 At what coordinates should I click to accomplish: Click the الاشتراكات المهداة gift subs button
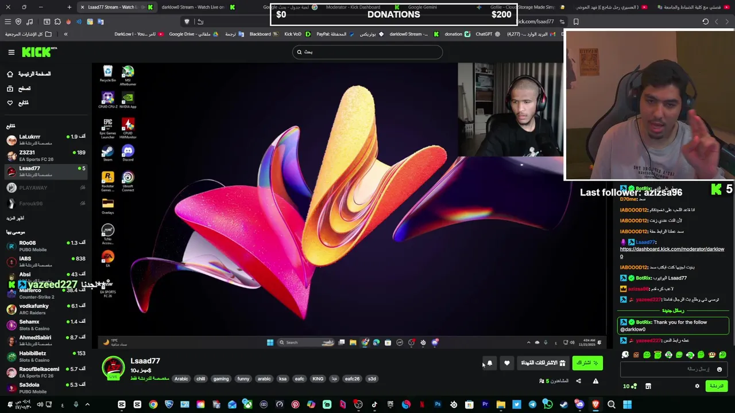click(543, 363)
